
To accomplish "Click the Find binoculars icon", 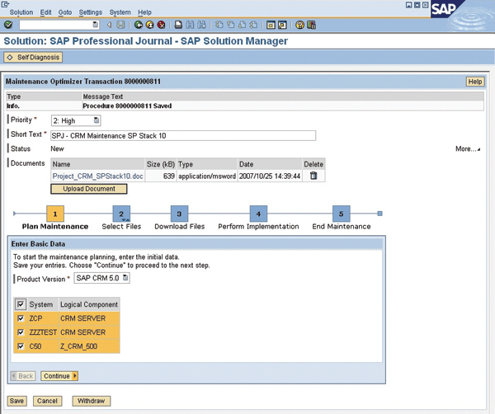I will (x=190, y=25).
